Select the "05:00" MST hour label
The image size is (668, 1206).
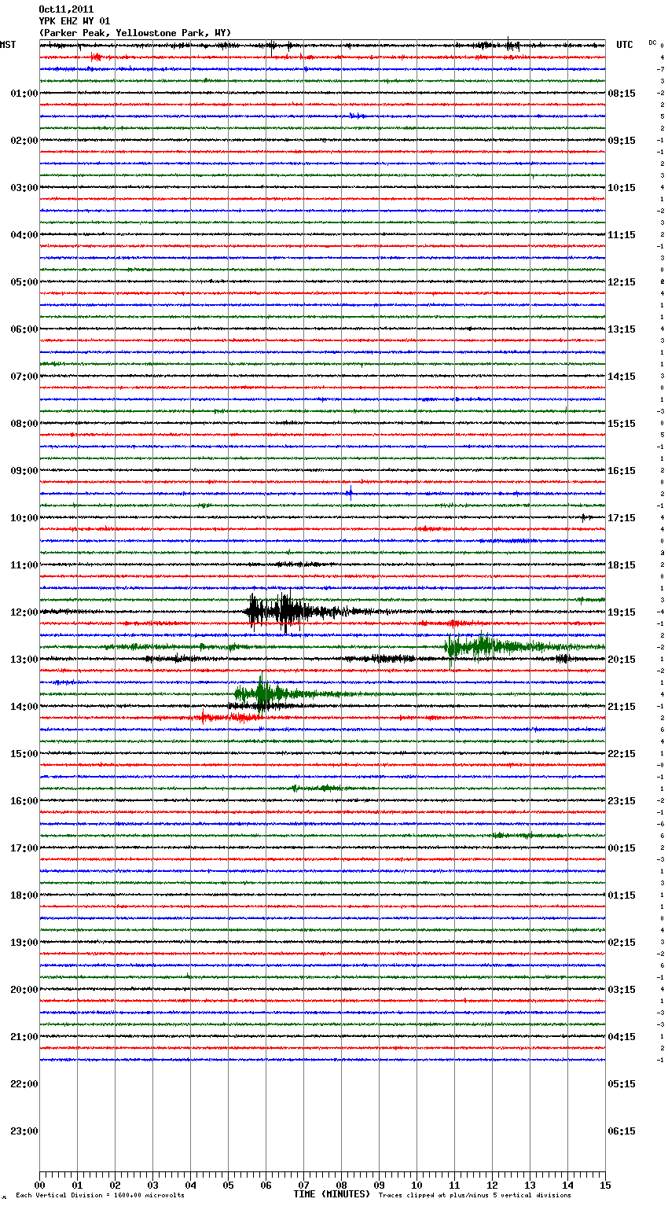pos(24,282)
